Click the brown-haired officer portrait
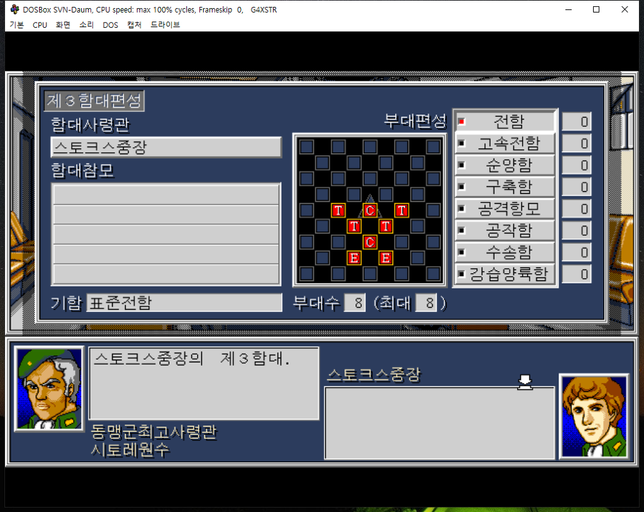The width and height of the screenshot is (644, 512). pos(594,416)
